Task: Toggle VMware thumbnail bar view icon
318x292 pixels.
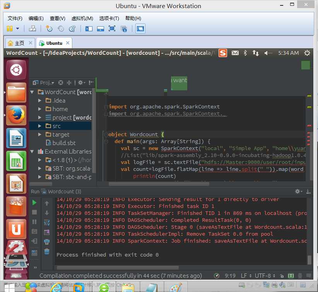Action: pyautogui.click(x=100, y=29)
